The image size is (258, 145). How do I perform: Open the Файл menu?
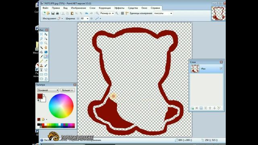(x=46, y=8)
